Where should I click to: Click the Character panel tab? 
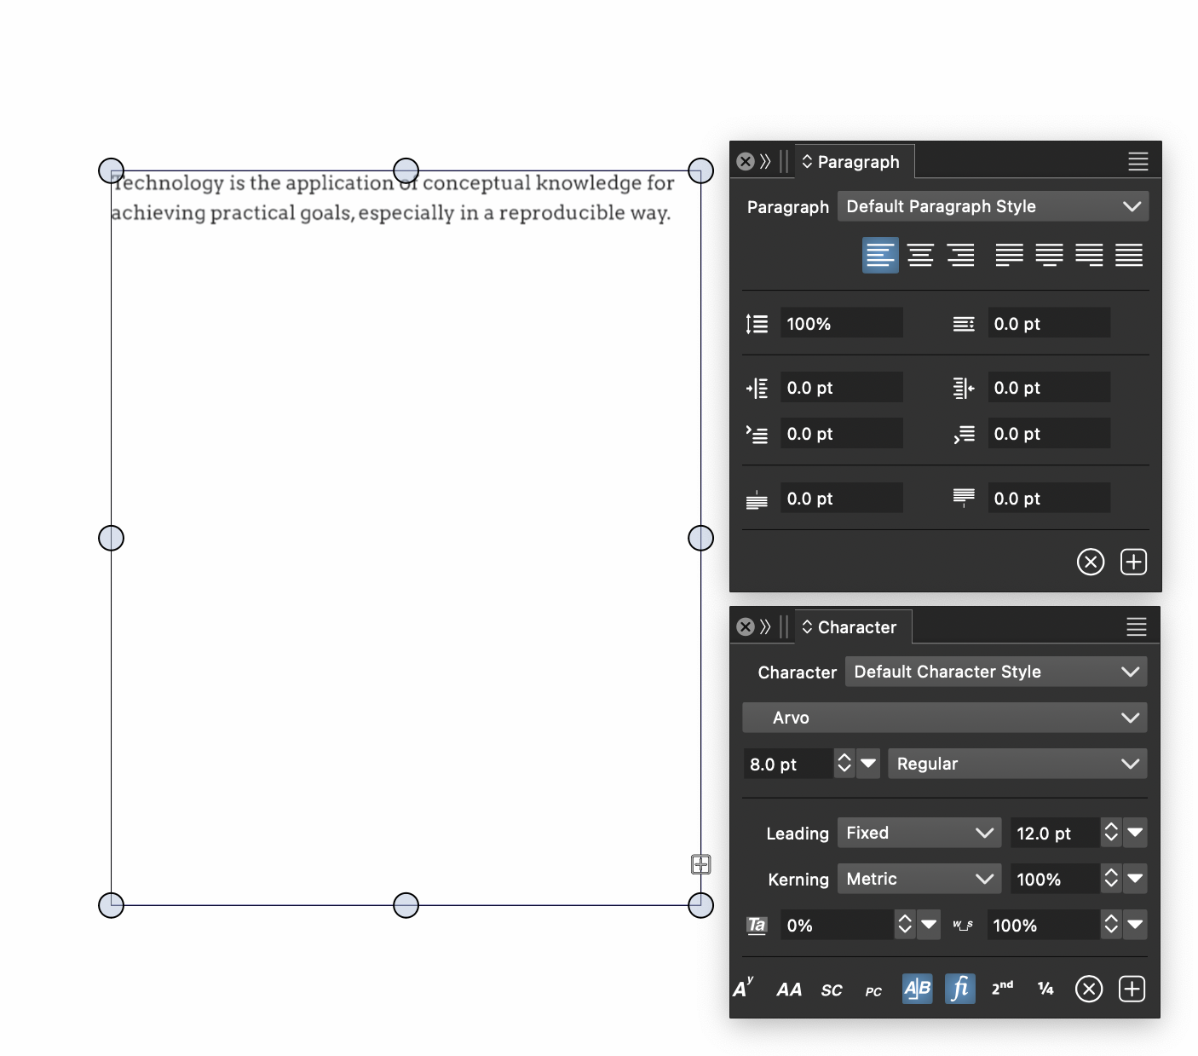[x=855, y=627]
